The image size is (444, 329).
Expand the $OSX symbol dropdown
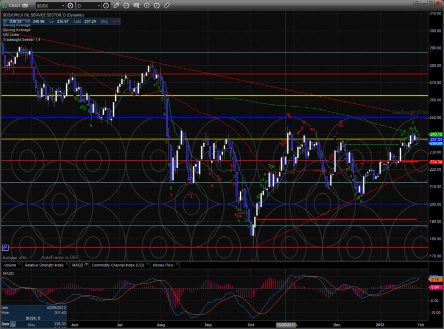point(63,5)
